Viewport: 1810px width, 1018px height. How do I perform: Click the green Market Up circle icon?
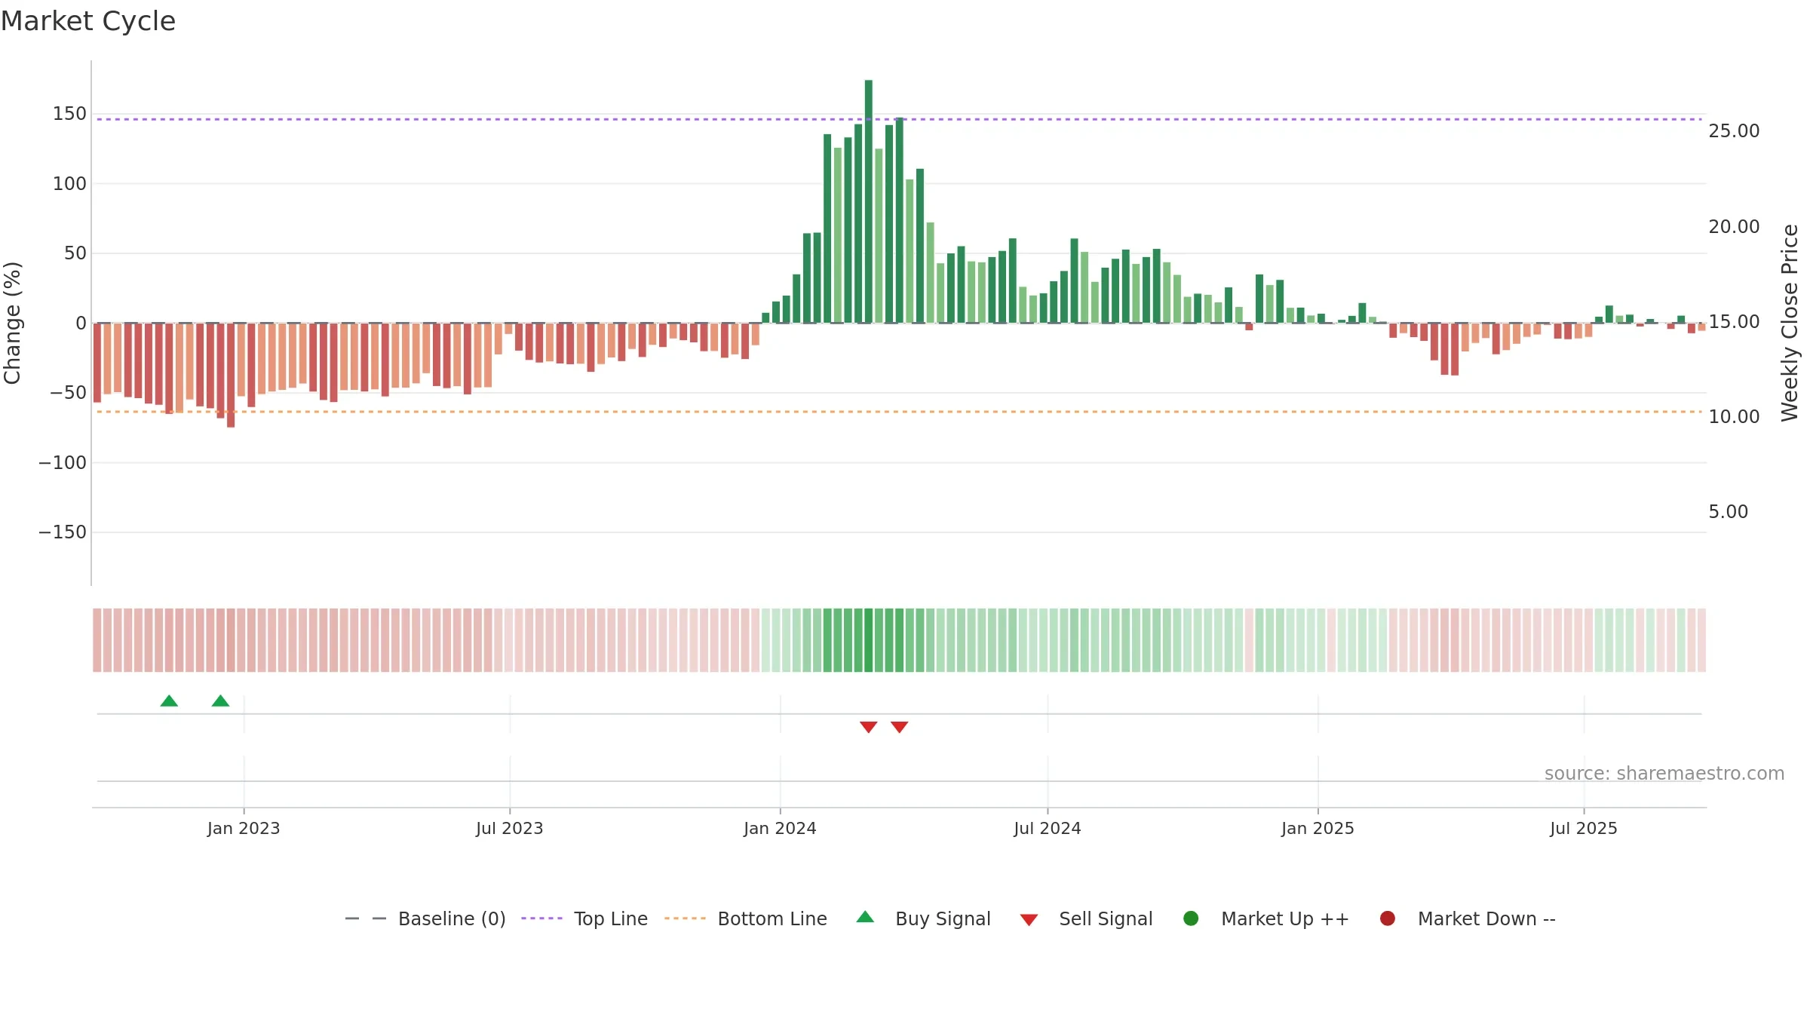click(x=1191, y=918)
